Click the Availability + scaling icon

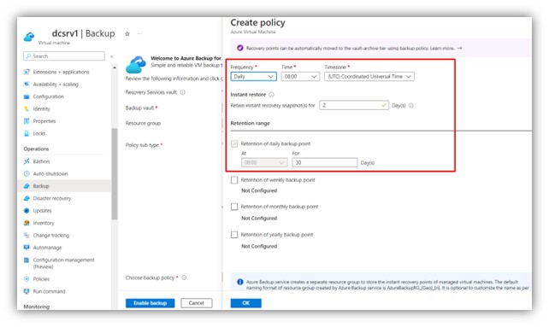(27, 85)
